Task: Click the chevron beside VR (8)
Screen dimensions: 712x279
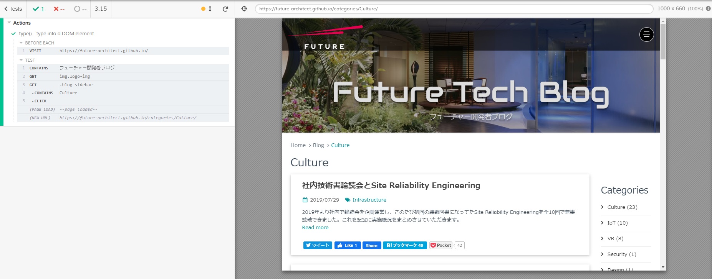Action: [602, 238]
